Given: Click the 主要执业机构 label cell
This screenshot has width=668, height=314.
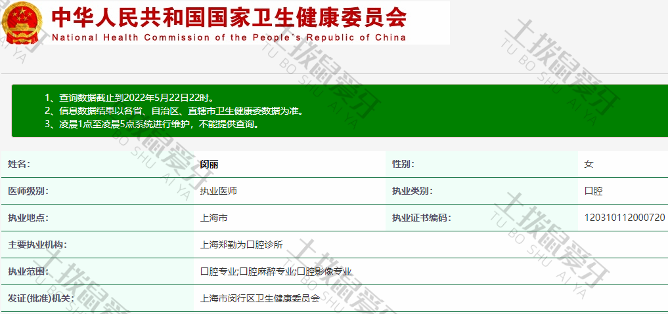Looking at the screenshot, I should [x=97, y=245].
